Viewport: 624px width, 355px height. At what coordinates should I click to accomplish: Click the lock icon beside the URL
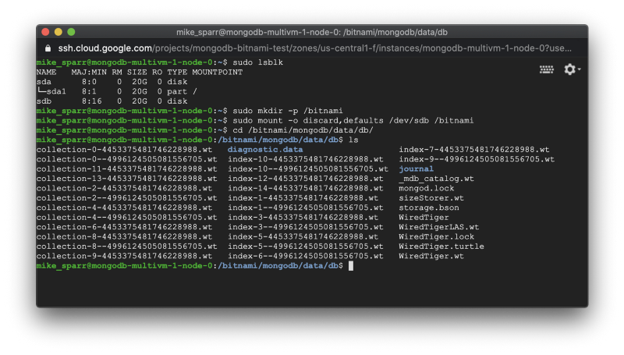click(x=48, y=48)
